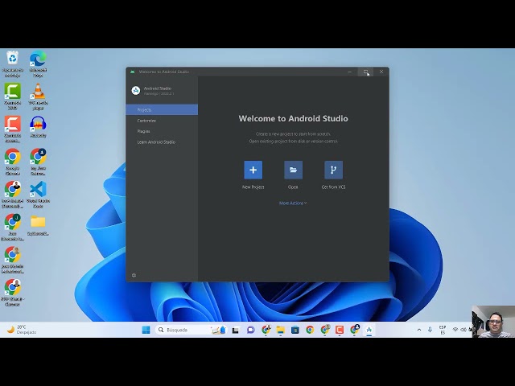
Task: Maximize the Welcome to Android Studio window
Action: (365, 72)
